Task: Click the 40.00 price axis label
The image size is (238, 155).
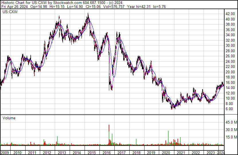Action: click(x=230, y=19)
